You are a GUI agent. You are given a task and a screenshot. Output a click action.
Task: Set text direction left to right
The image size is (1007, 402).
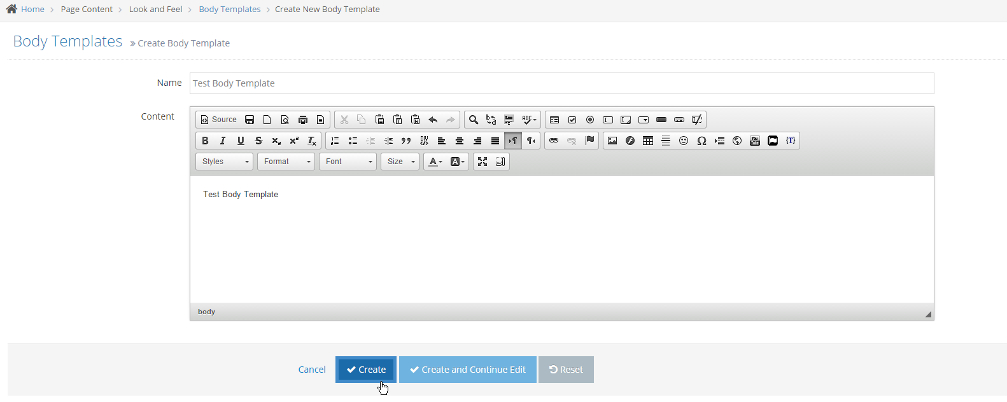[x=513, y=141]
